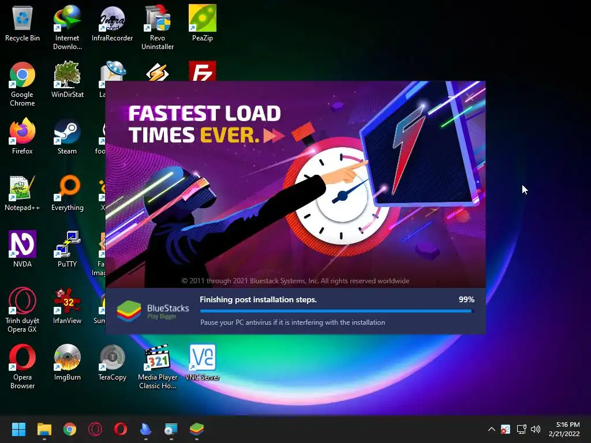
Task: Launch Internet Download Manager shortcut
Action: (x=67, y=28)
